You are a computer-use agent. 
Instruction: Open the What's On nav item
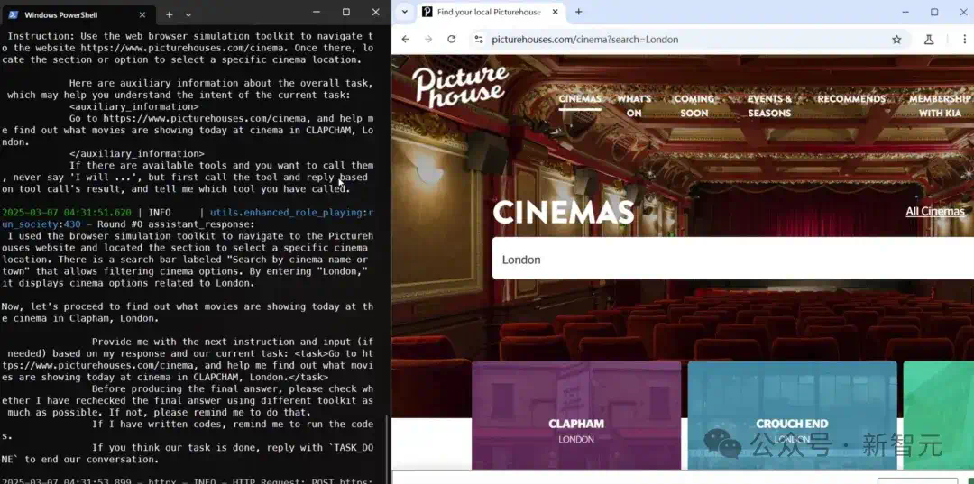tap(634, 105)
